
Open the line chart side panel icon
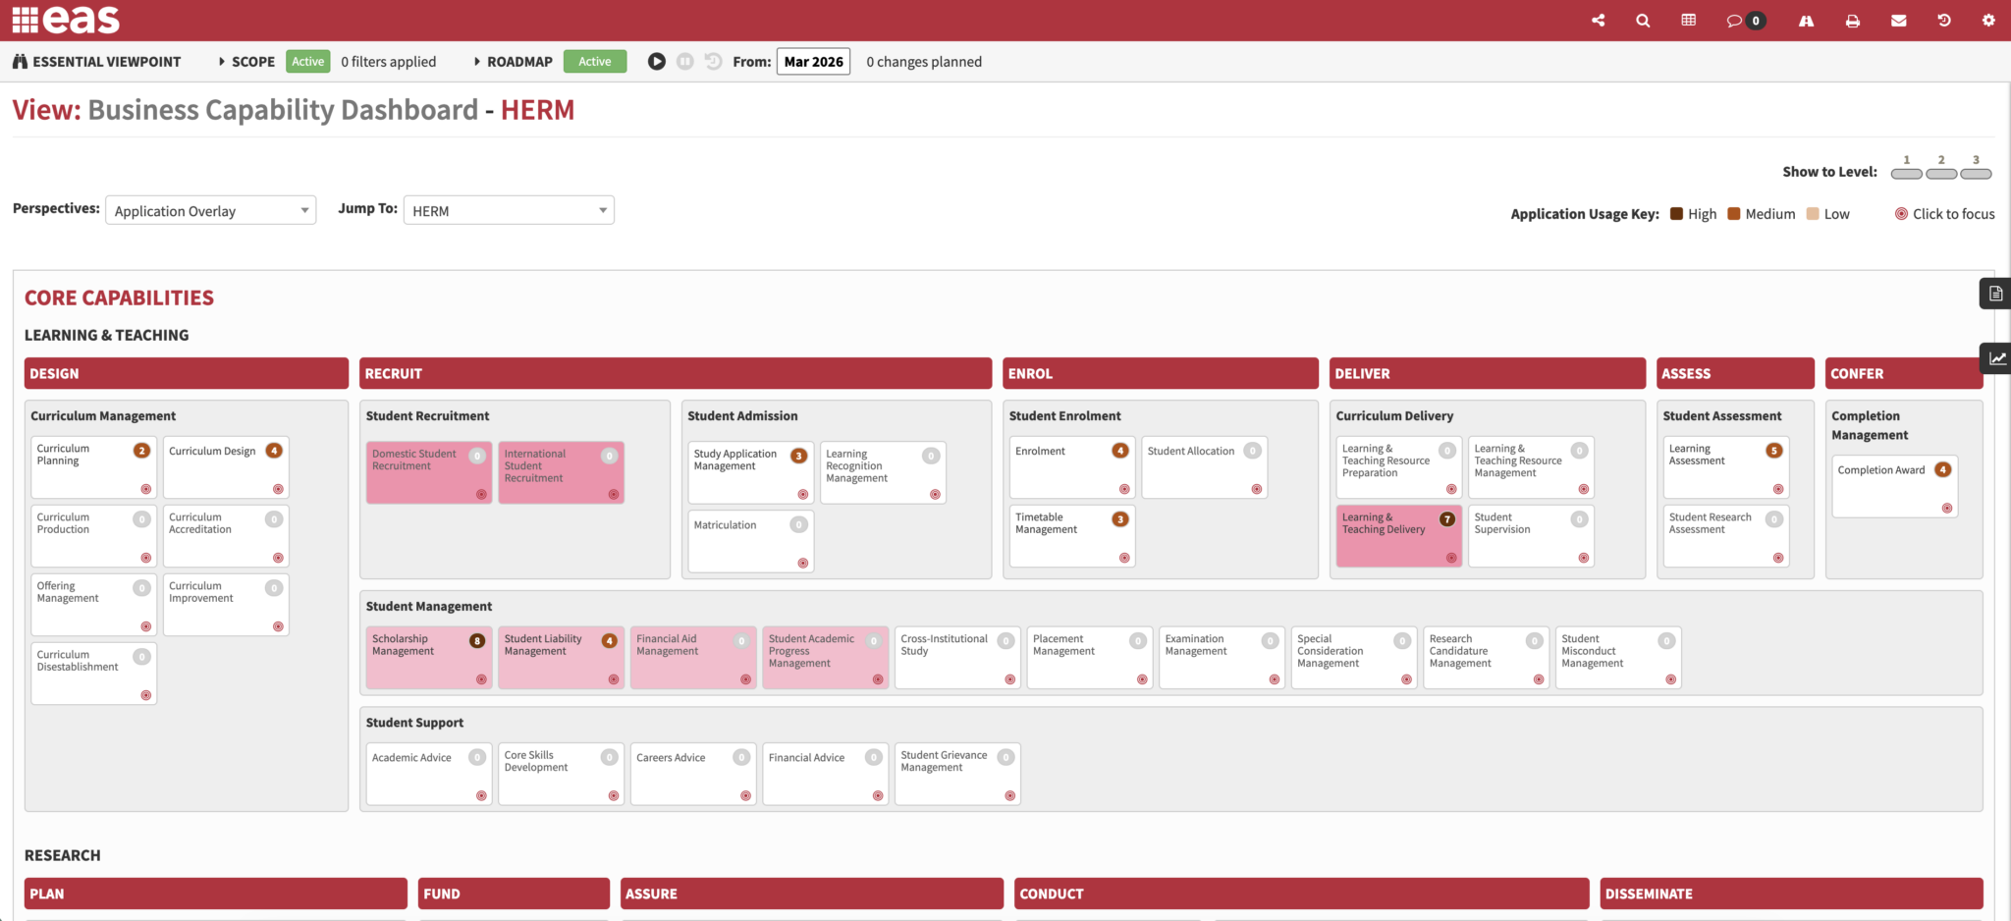[1995, 358]
